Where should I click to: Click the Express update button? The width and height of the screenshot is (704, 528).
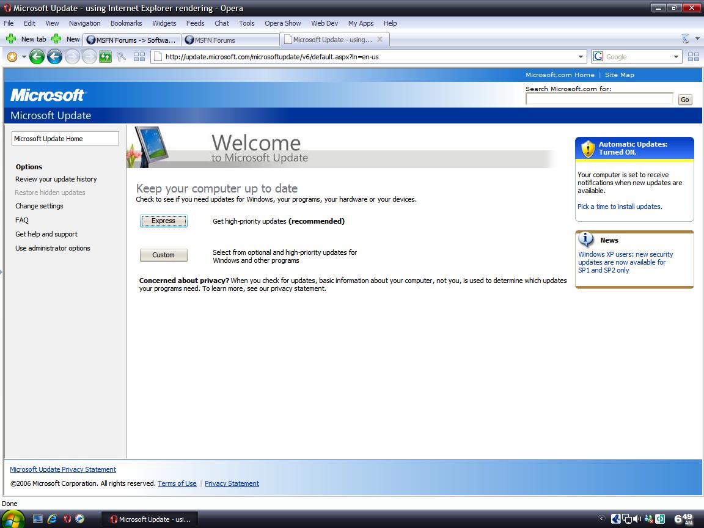163,221
